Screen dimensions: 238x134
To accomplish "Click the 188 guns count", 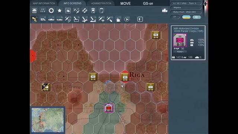I will pos(190,57).
